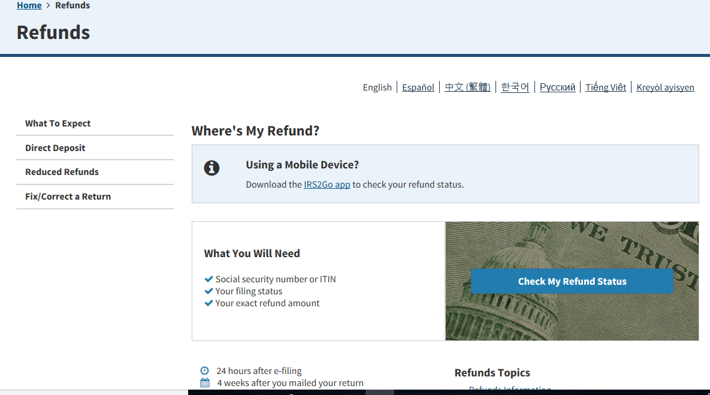Open the Reduced Refunds sidebar item

pyautogui.click(x=62, y=172)
